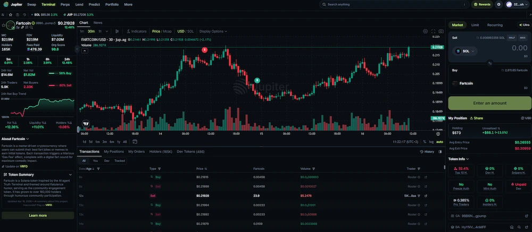Swap the sell and buy tokens
The height and width of the screenshot is (232, 532).
point(490,62)
